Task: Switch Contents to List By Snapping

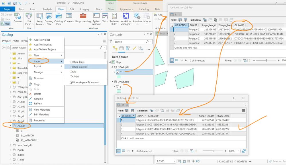Action: point(141,48)
